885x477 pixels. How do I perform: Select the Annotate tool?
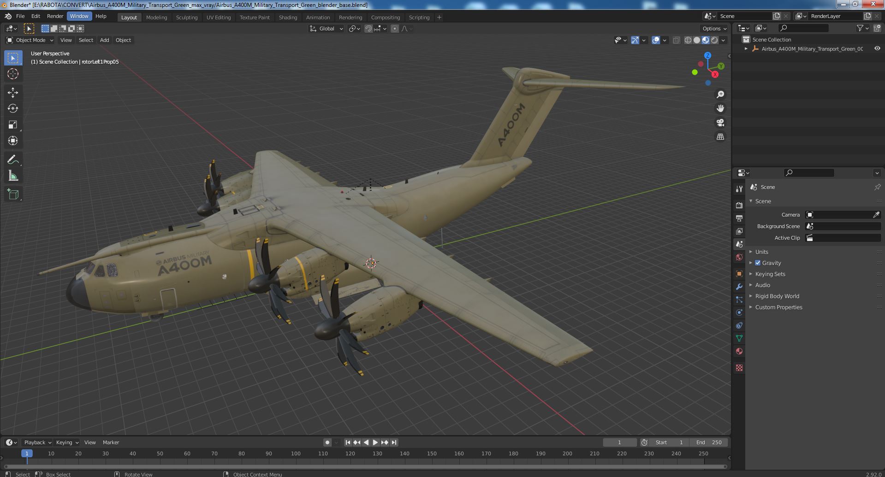13,159
